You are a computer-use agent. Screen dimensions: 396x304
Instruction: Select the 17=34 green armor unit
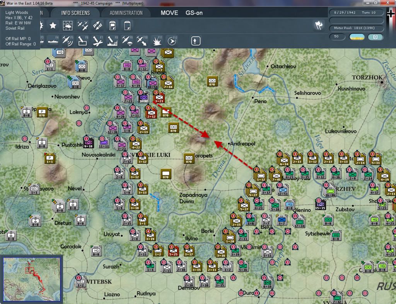point(299,221)
